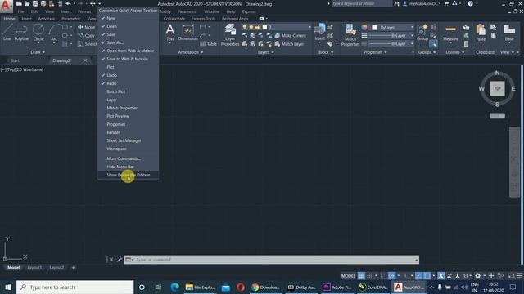The image size is (524, 294).
Task: Click the Copy tool
Action: point(87,35)
